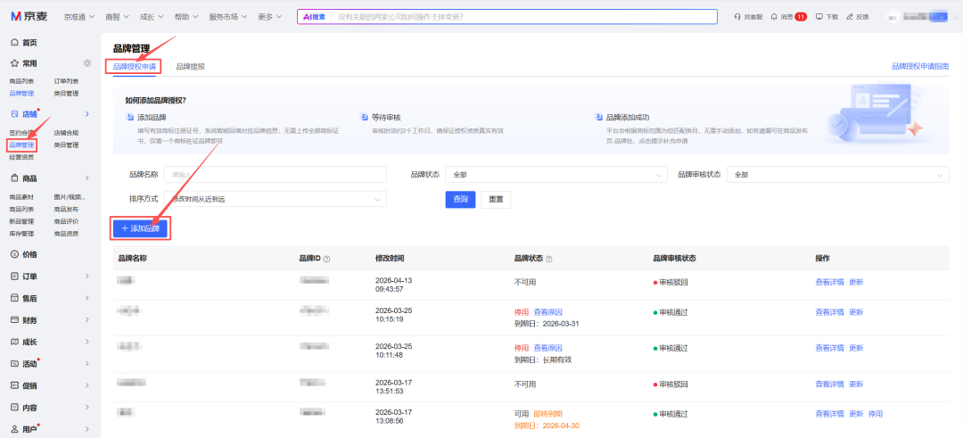Expand the 财务 section chevron
Screen dimensions: 963x438
[x=87, y=320]
